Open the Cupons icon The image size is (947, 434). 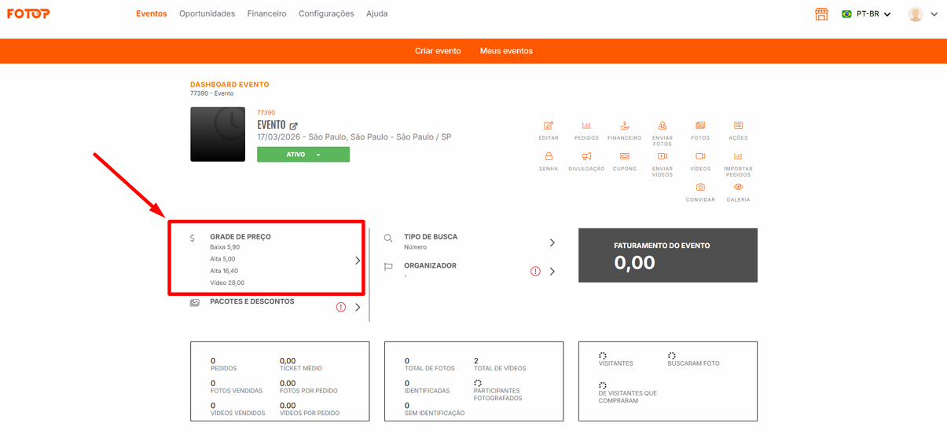[624, 157]
